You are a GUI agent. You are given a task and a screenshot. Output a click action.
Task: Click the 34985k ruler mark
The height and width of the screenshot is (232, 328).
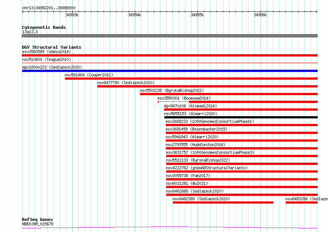pyautogui.click(x=197, y=15)
